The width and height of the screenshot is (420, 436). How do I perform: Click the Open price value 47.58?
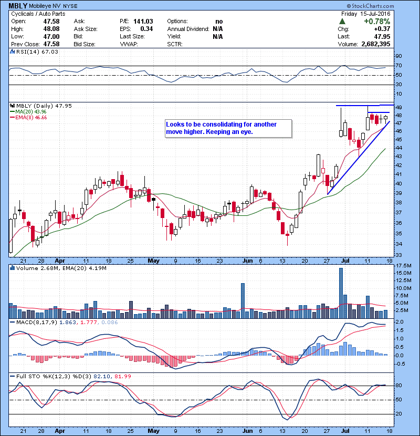[51, 22]
